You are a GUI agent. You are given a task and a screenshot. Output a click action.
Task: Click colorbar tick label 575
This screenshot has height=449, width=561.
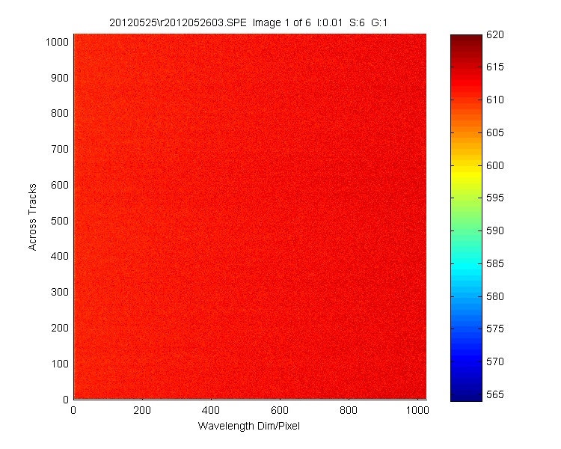(495, 329)
